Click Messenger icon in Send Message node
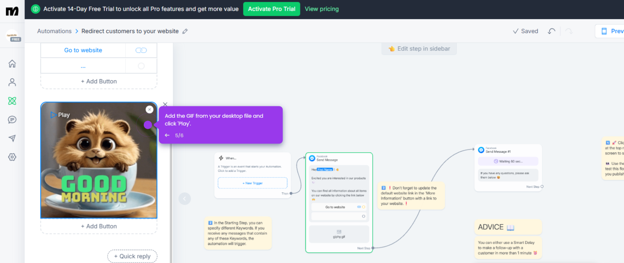The width and height of the screenshot is (624, 263). pos(312,158)
